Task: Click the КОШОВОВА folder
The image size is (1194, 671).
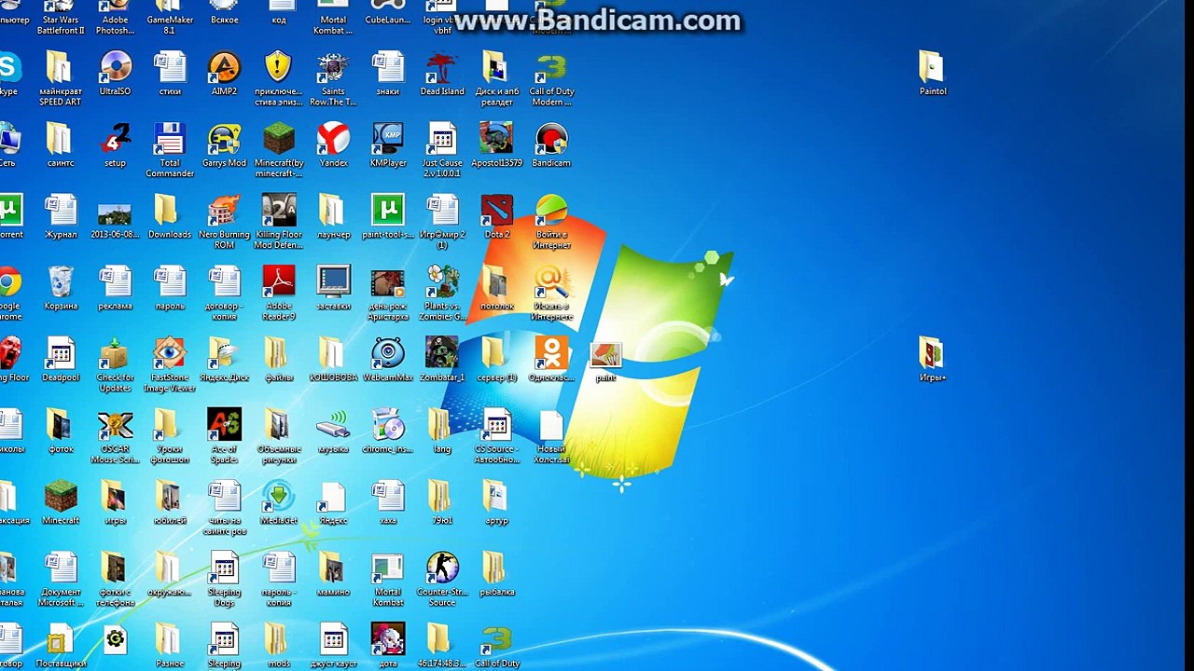Action: click(333, 360)
